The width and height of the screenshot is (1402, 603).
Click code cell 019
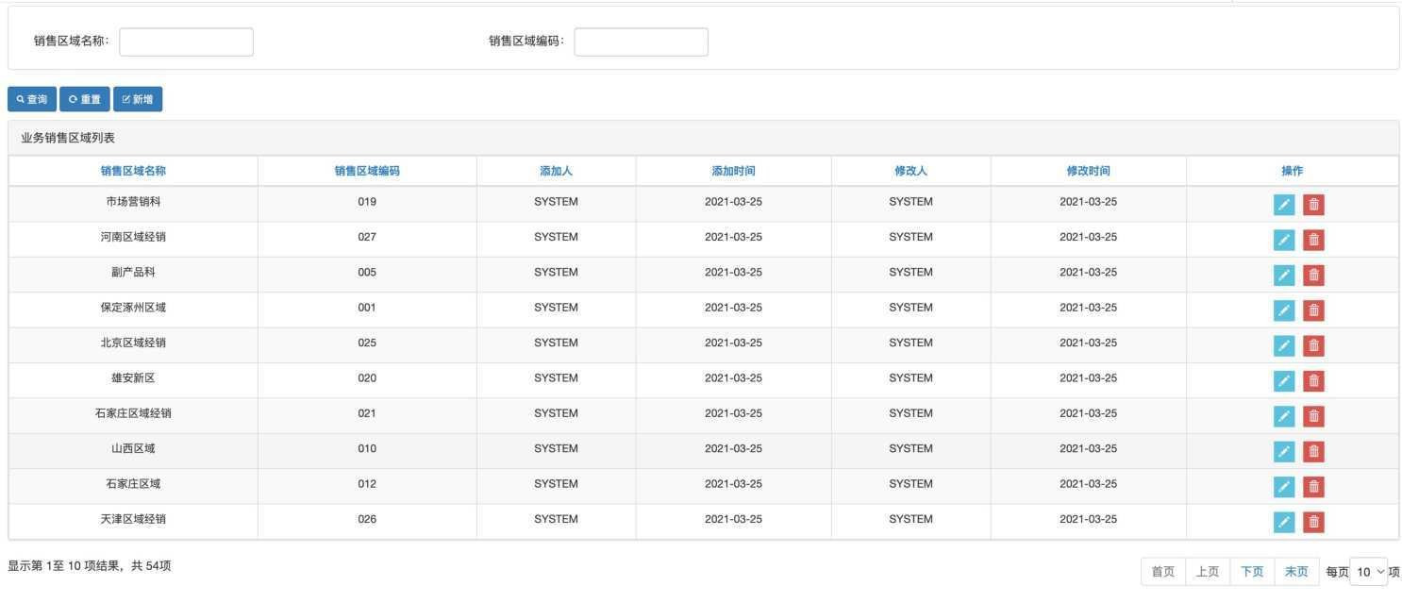coord(367,202)
